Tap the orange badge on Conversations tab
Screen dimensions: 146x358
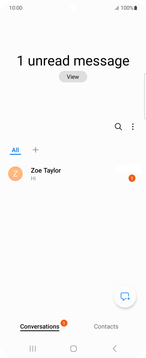click(x=64, y=323)
